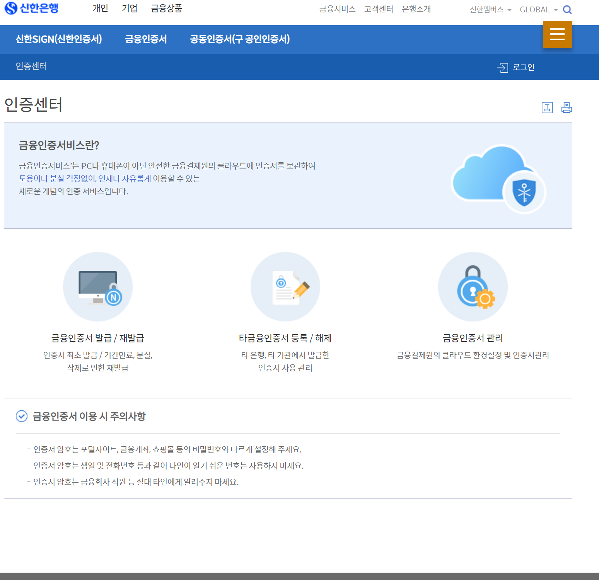Open 타금융인증서 등록 / 해제 link
The height and width of the screenshot is (580, 599).
[285, 338]
